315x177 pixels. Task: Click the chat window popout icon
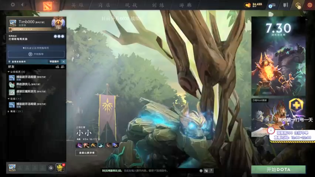tap(206, 171)
